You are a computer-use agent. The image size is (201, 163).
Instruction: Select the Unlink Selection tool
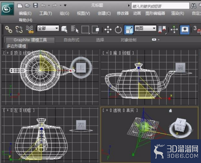click(19, 29)
